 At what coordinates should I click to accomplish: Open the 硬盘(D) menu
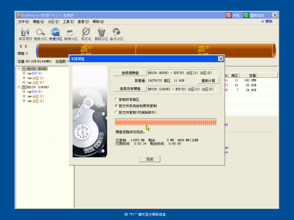point(39,22)
